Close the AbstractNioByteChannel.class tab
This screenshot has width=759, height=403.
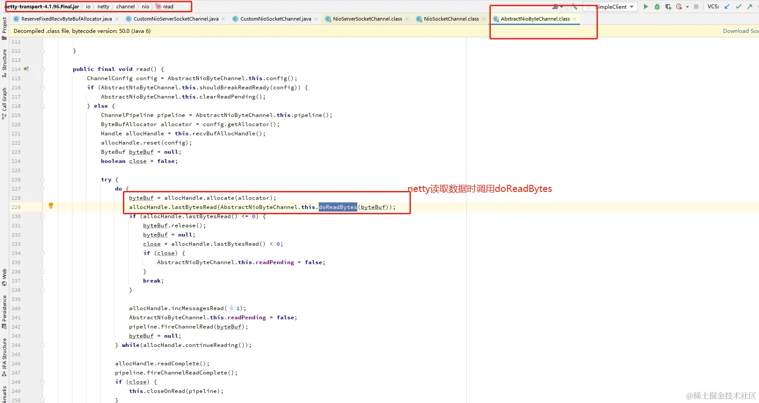[575, 19]
